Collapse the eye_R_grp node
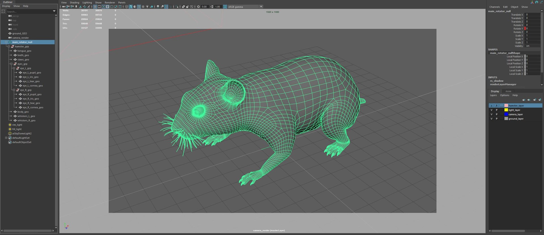544x235 pixels. (14, 90)
